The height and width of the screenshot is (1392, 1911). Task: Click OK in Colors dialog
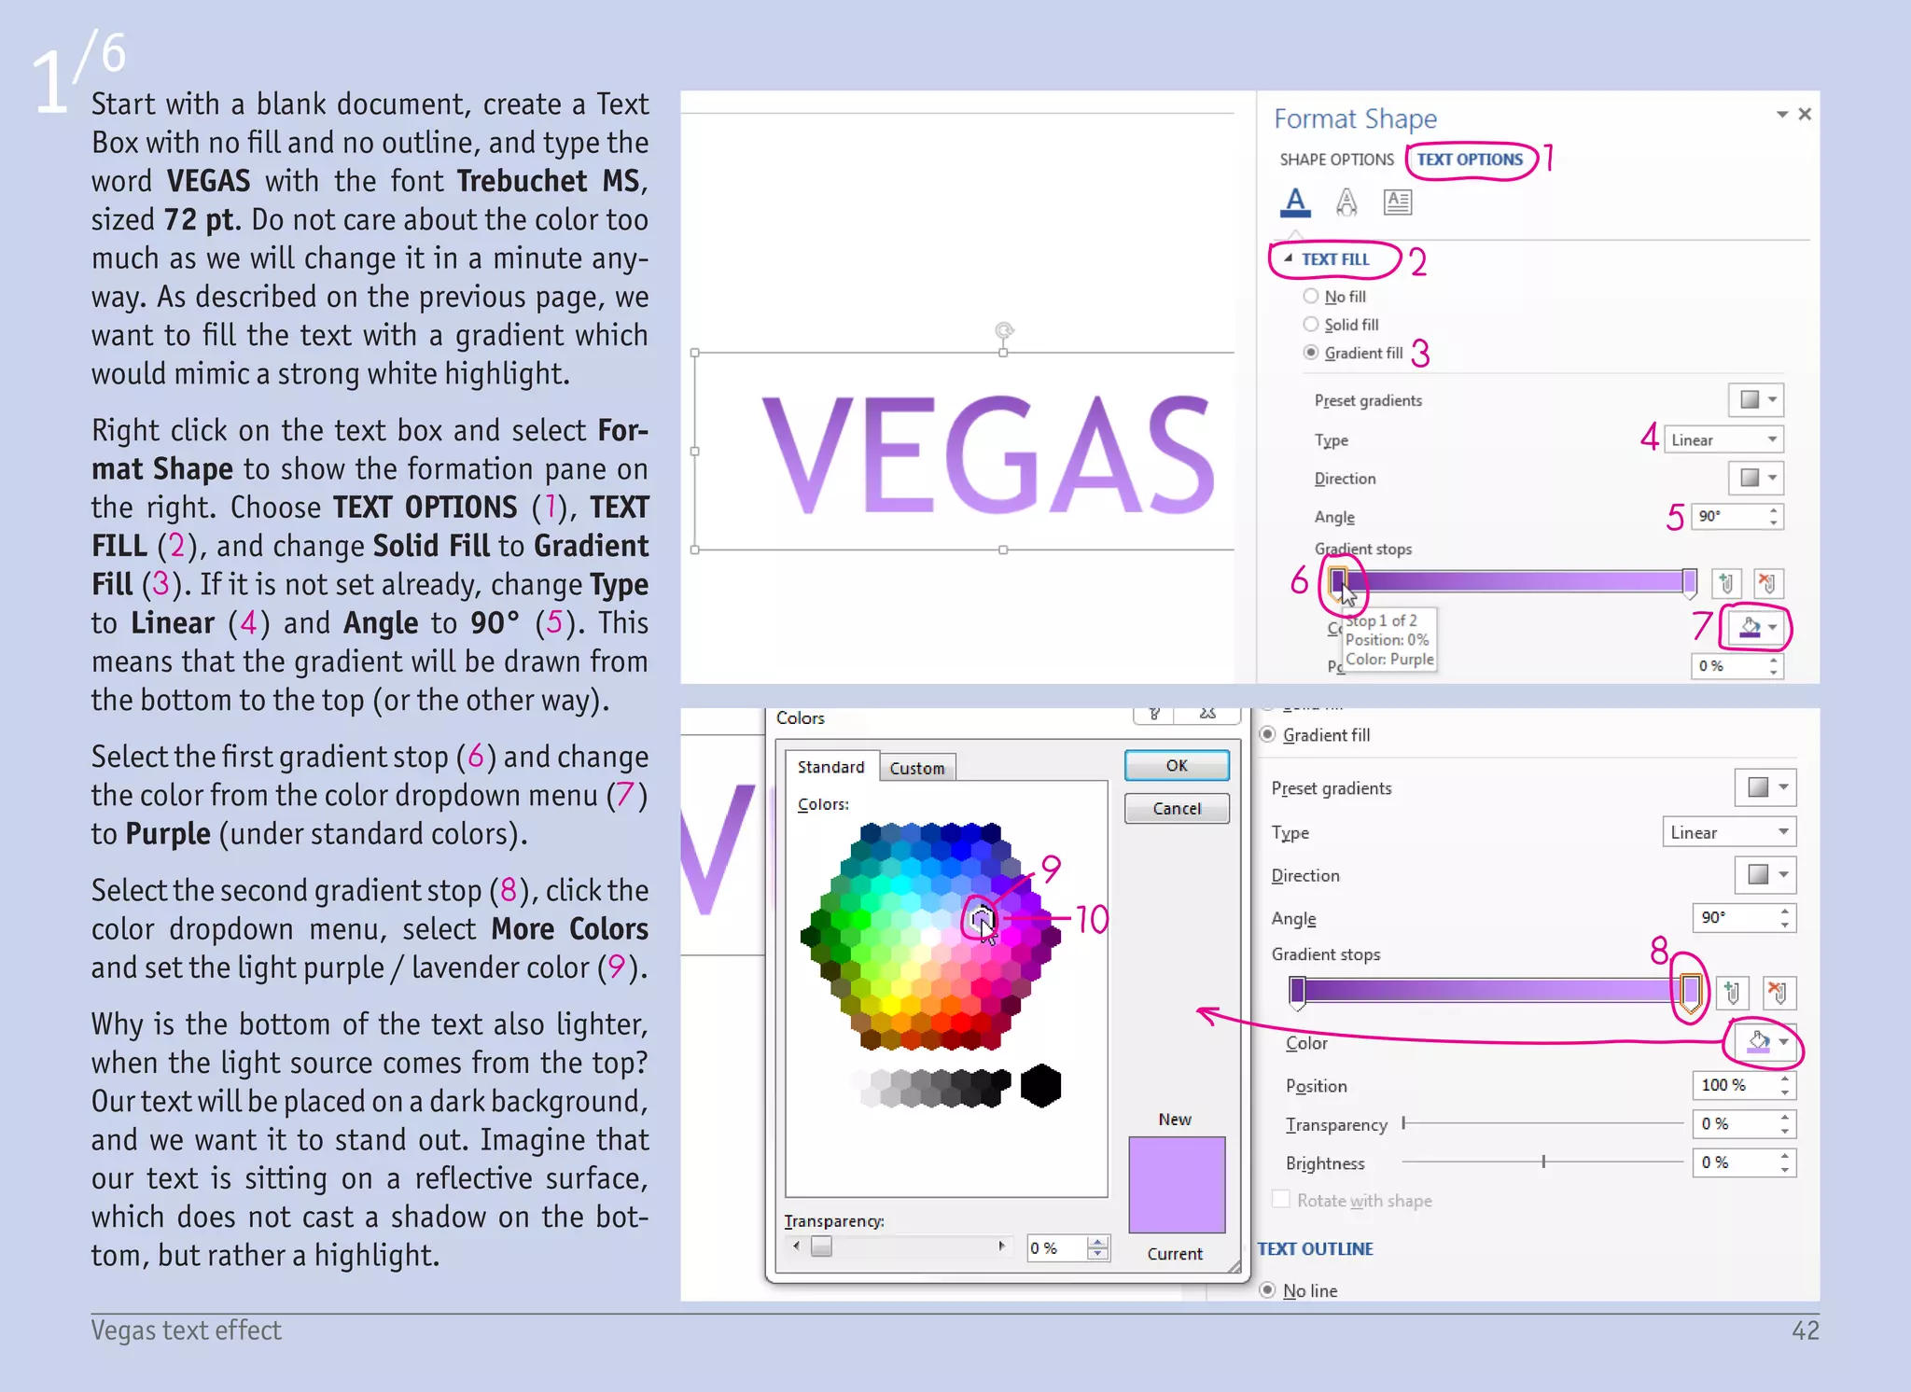pos(1177,765)
